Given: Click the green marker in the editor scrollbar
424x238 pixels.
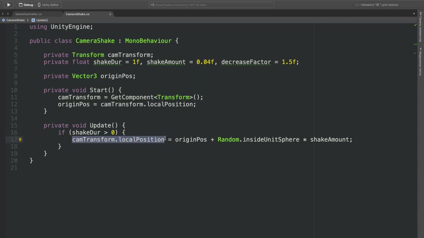Looking at the screenshot, I should (x=415, y=44).
